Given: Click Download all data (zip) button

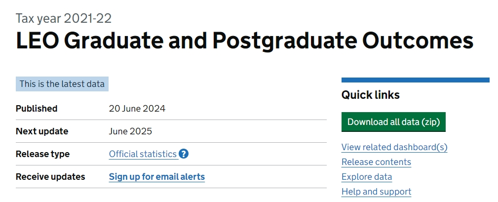Looking at the screenshot, I should point(393,122).
